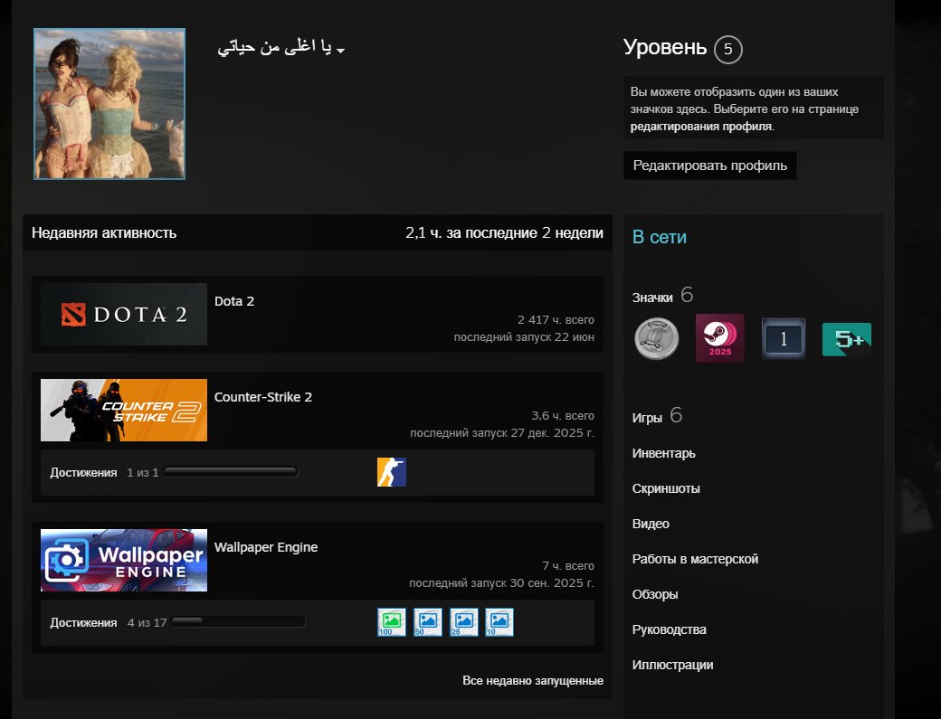This screenshot has width=941, height=719.
Task: Open the Workshop items link (Работы в мастерской)
Action: 695,559
